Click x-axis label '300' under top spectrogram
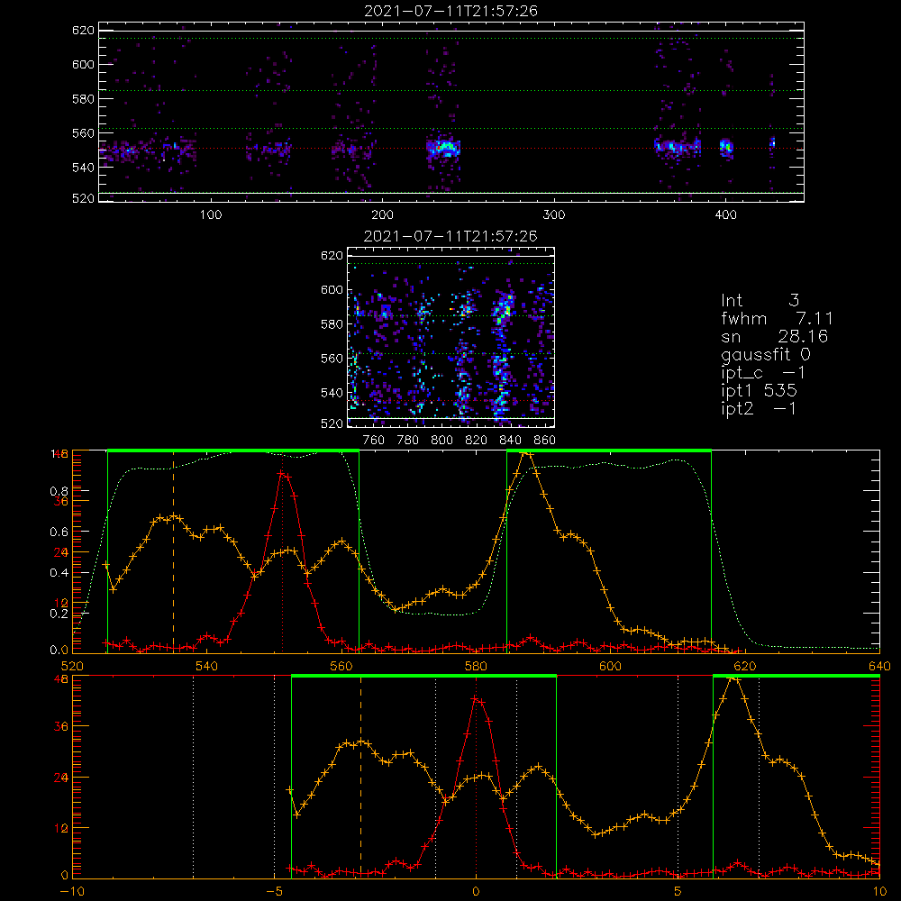Viewport: 901px width, 901px height. (554, 215)
